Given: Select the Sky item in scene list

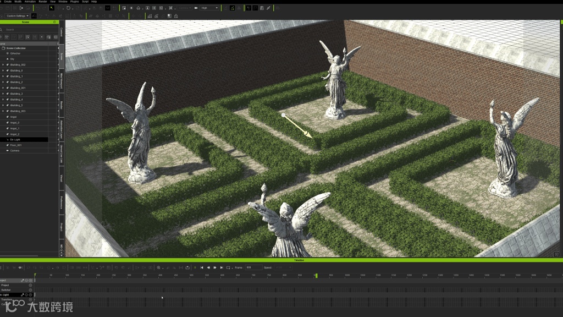Looking at the screenshot, I should 24,59.
